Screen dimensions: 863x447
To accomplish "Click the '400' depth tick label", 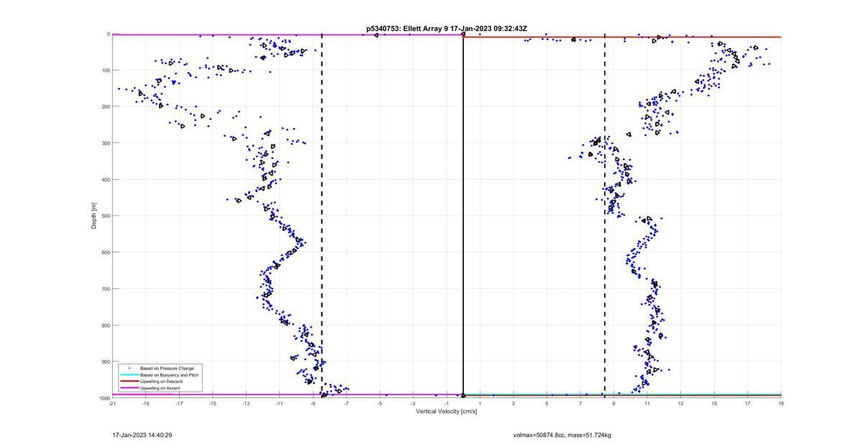I will tap(106, 180).
